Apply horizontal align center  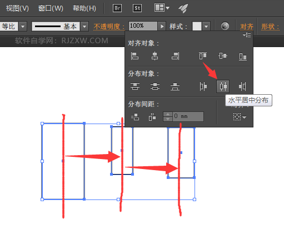point(155,56)
